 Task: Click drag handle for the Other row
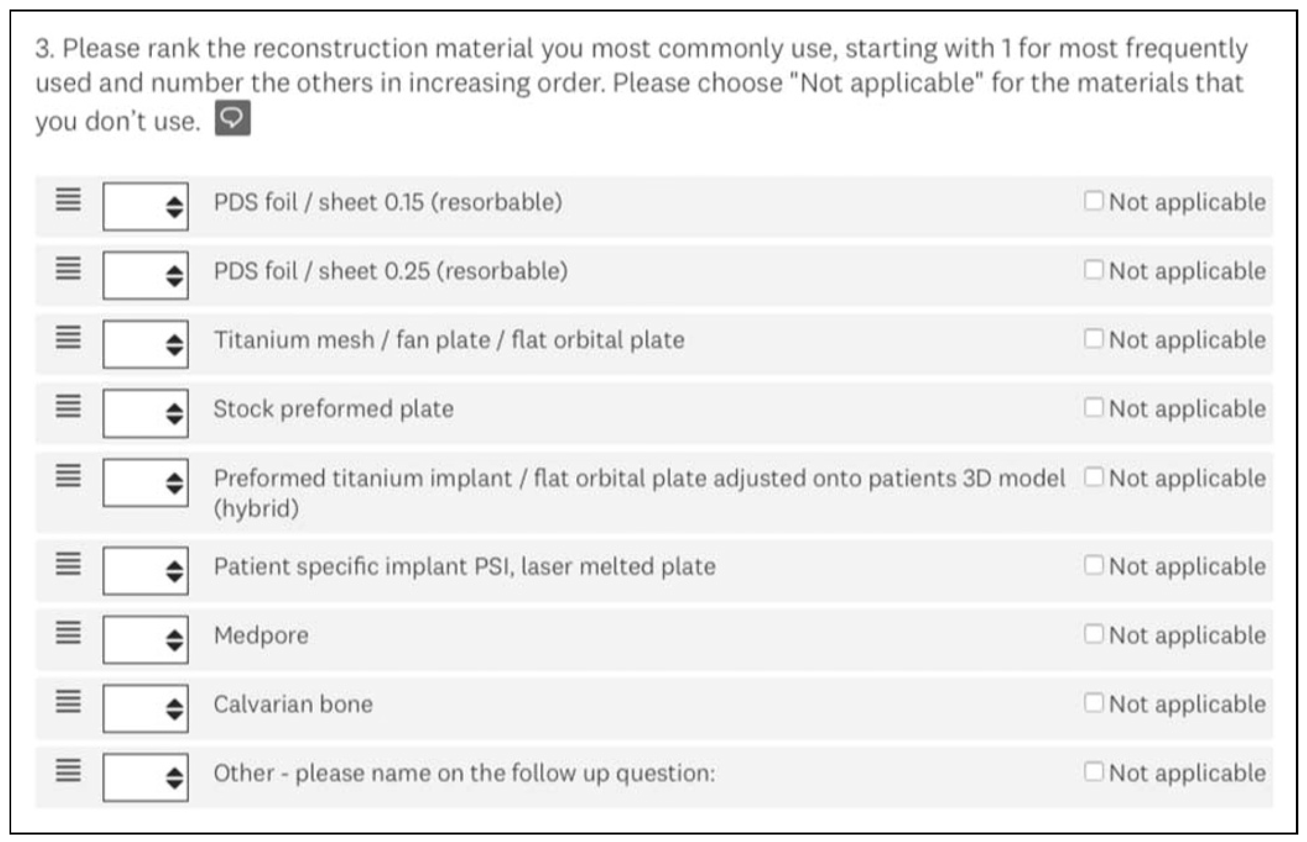pos(68,770)
